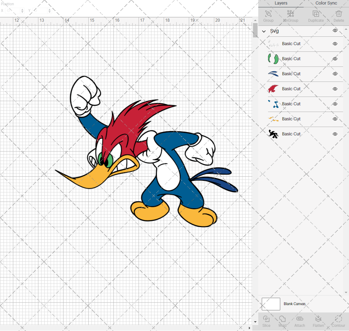
Task: Click the canvas scroll down arrow
Action: (x=255, y=322)
